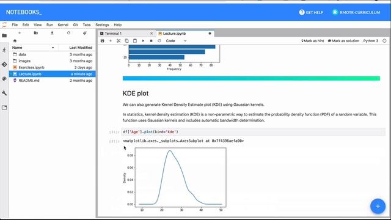Image resolution: width=391 pixels, height=220 pixels.
Task: Click Mark as solution button
Action: pos(343,41)
